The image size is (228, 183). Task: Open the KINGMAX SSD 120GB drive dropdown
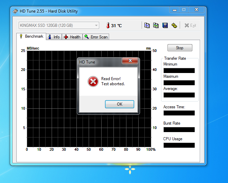tap(59, 25)
